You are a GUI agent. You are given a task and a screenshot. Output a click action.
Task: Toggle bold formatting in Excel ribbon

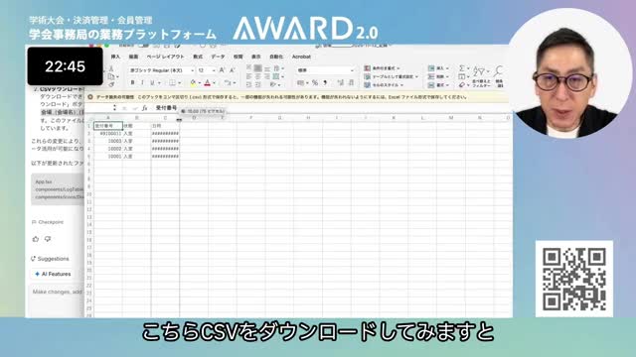[x=132, y=83]
